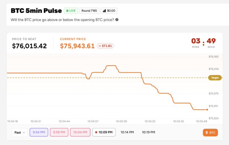This screenshot has width=229, height=145.
Task: Click the $76,062 axis label
Action: (214, 57)
